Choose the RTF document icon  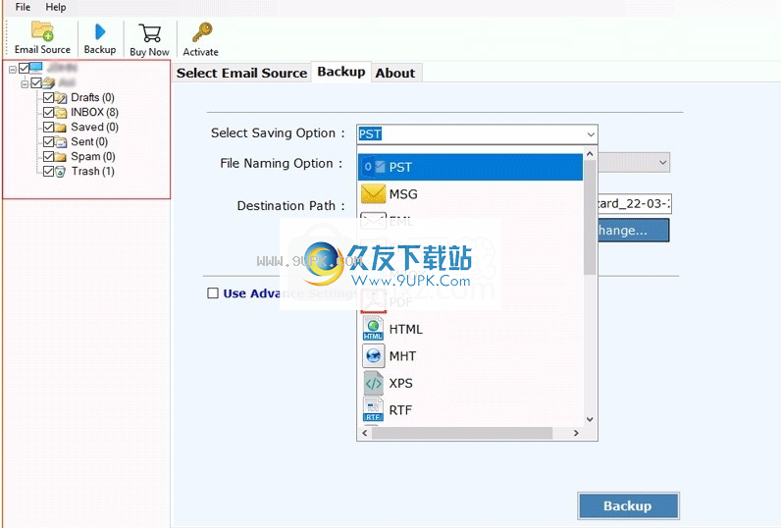[x=373, y=409]
